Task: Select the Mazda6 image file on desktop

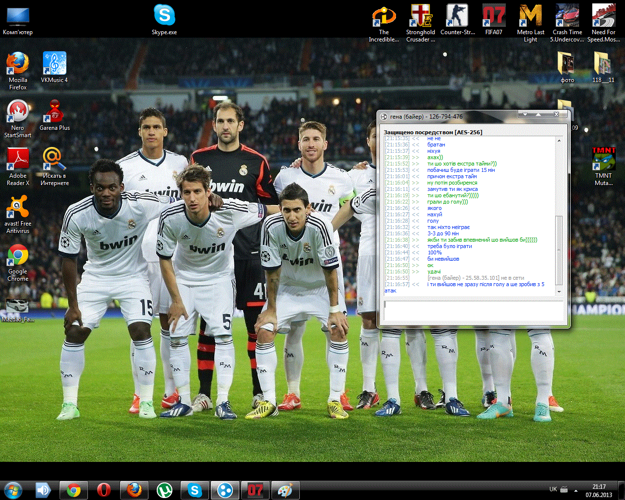Action: (x=18, y=311)
